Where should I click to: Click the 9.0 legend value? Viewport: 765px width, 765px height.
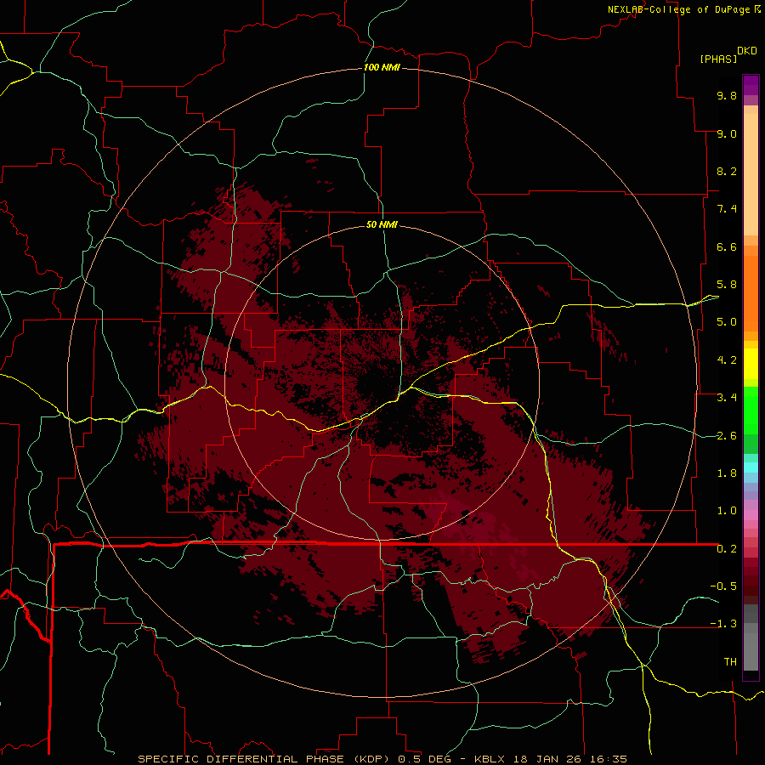click(x=727, y=133)
